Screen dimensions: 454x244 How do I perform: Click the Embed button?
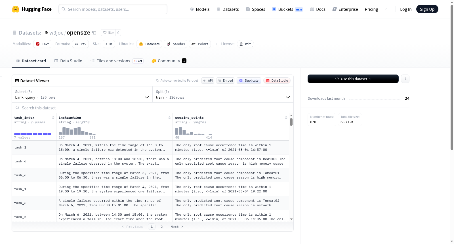pyautogui.click(x=225, y=80)
